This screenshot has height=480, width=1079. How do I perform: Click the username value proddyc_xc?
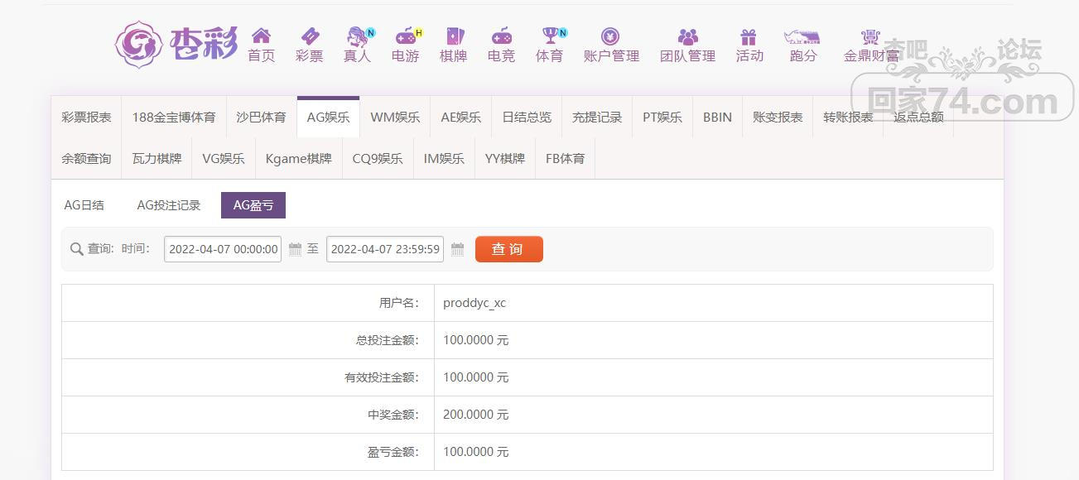point(474,303)
